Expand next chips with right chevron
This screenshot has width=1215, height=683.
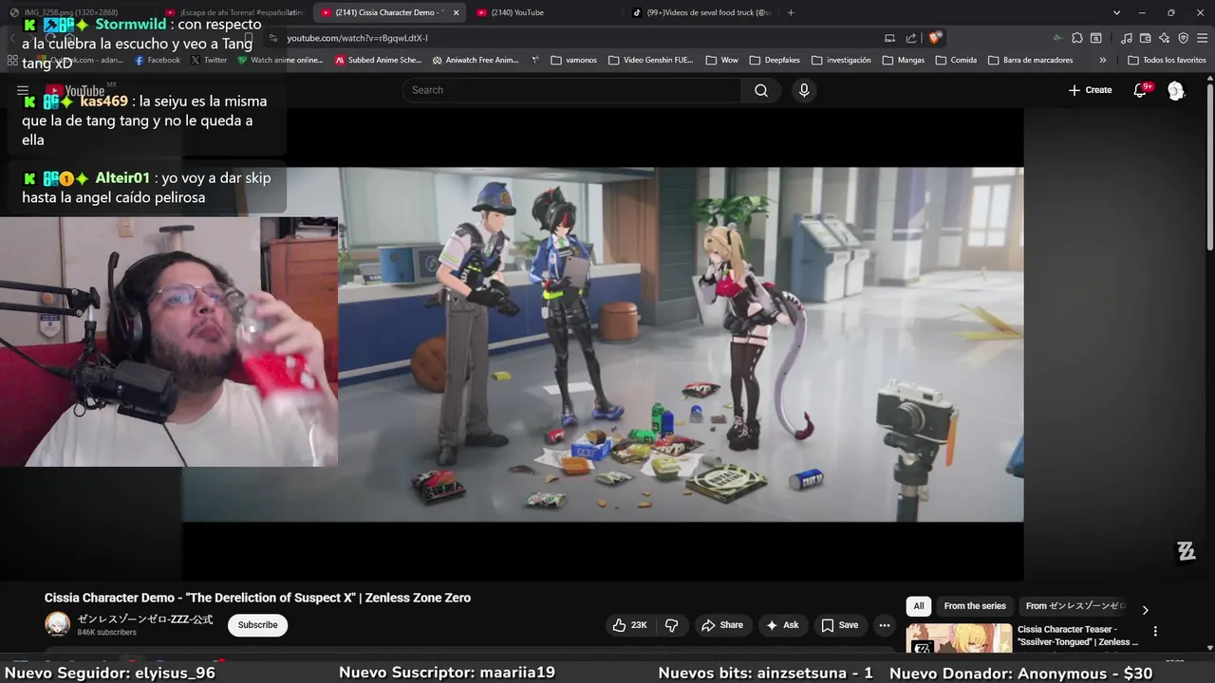pos(1145,610)
